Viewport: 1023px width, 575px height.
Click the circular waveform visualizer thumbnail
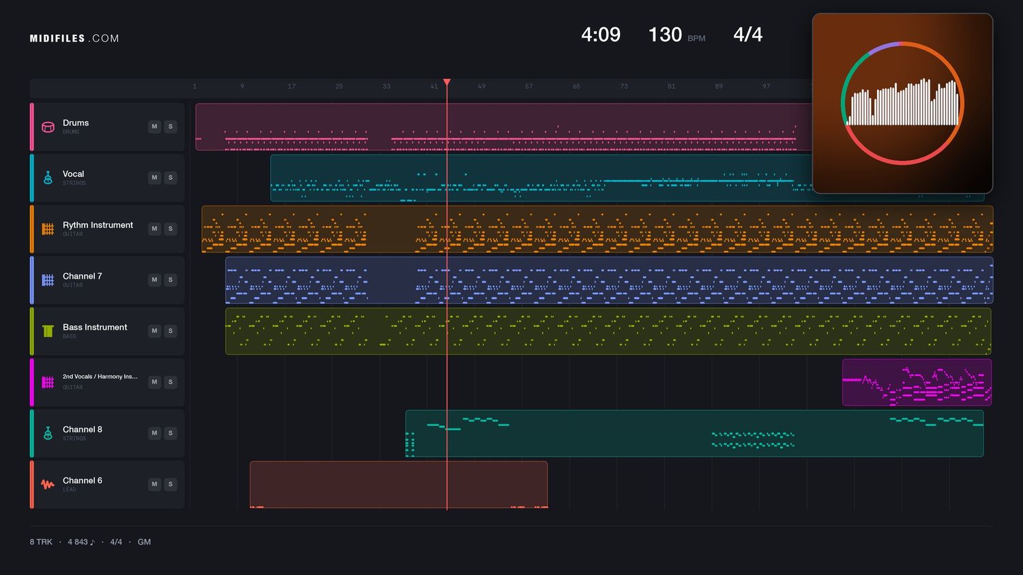coord(902,104)
